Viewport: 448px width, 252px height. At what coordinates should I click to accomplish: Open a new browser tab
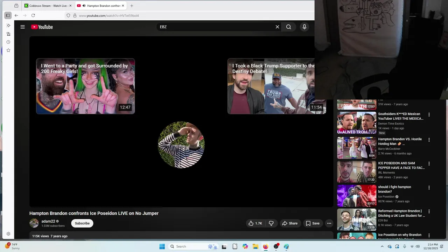point(132,6)
